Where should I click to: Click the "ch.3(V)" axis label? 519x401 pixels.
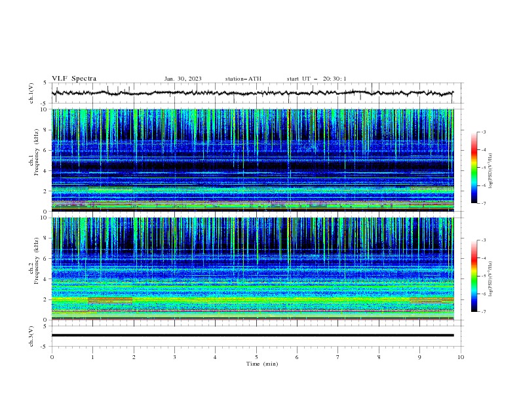tap(31, 336)
